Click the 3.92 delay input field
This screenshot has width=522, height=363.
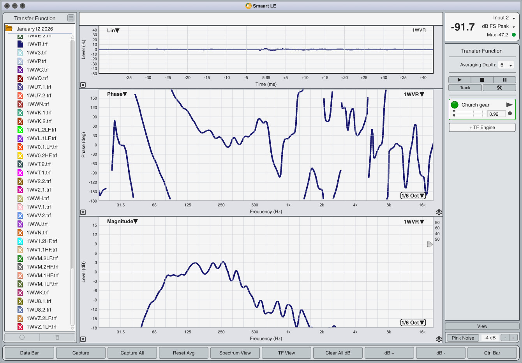point(497,114)
